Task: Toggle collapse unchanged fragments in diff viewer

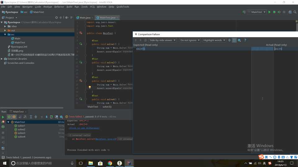Action: [x=229, y=40]
